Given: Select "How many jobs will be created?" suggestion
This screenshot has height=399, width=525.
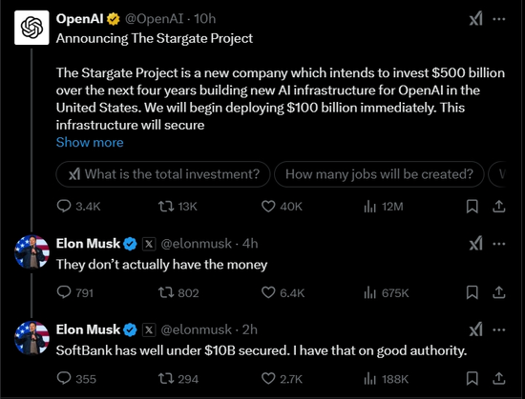Looking at the screenshot, I should [379, 174].
